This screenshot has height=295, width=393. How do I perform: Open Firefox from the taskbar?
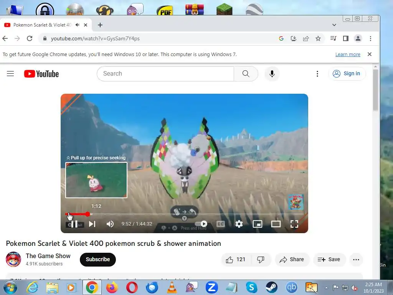pyautogui.click(x=112, y=287)
